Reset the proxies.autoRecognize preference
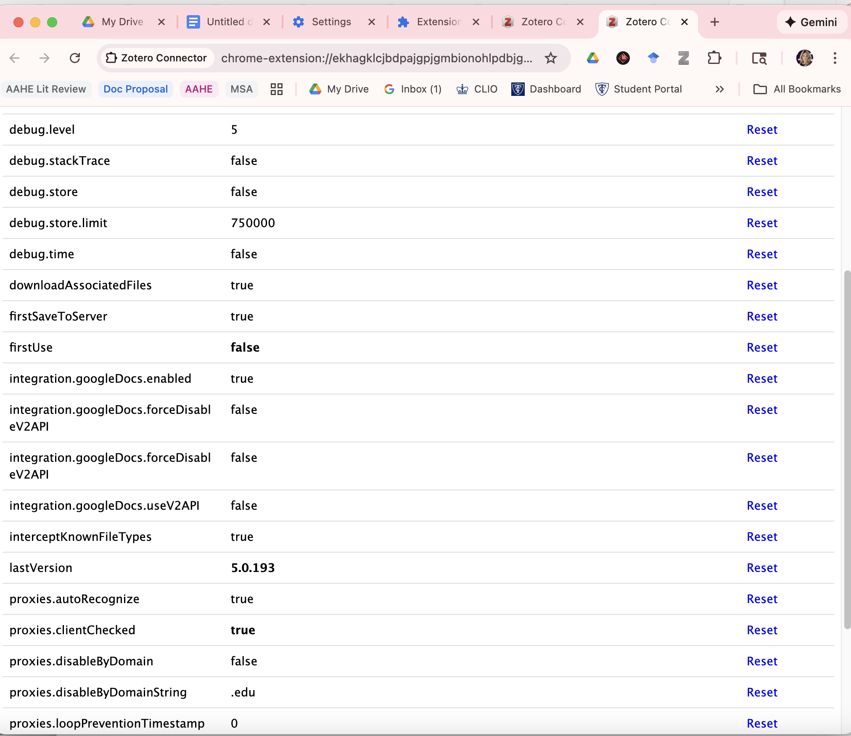This screenshot has height=736, width=851. 762,599
